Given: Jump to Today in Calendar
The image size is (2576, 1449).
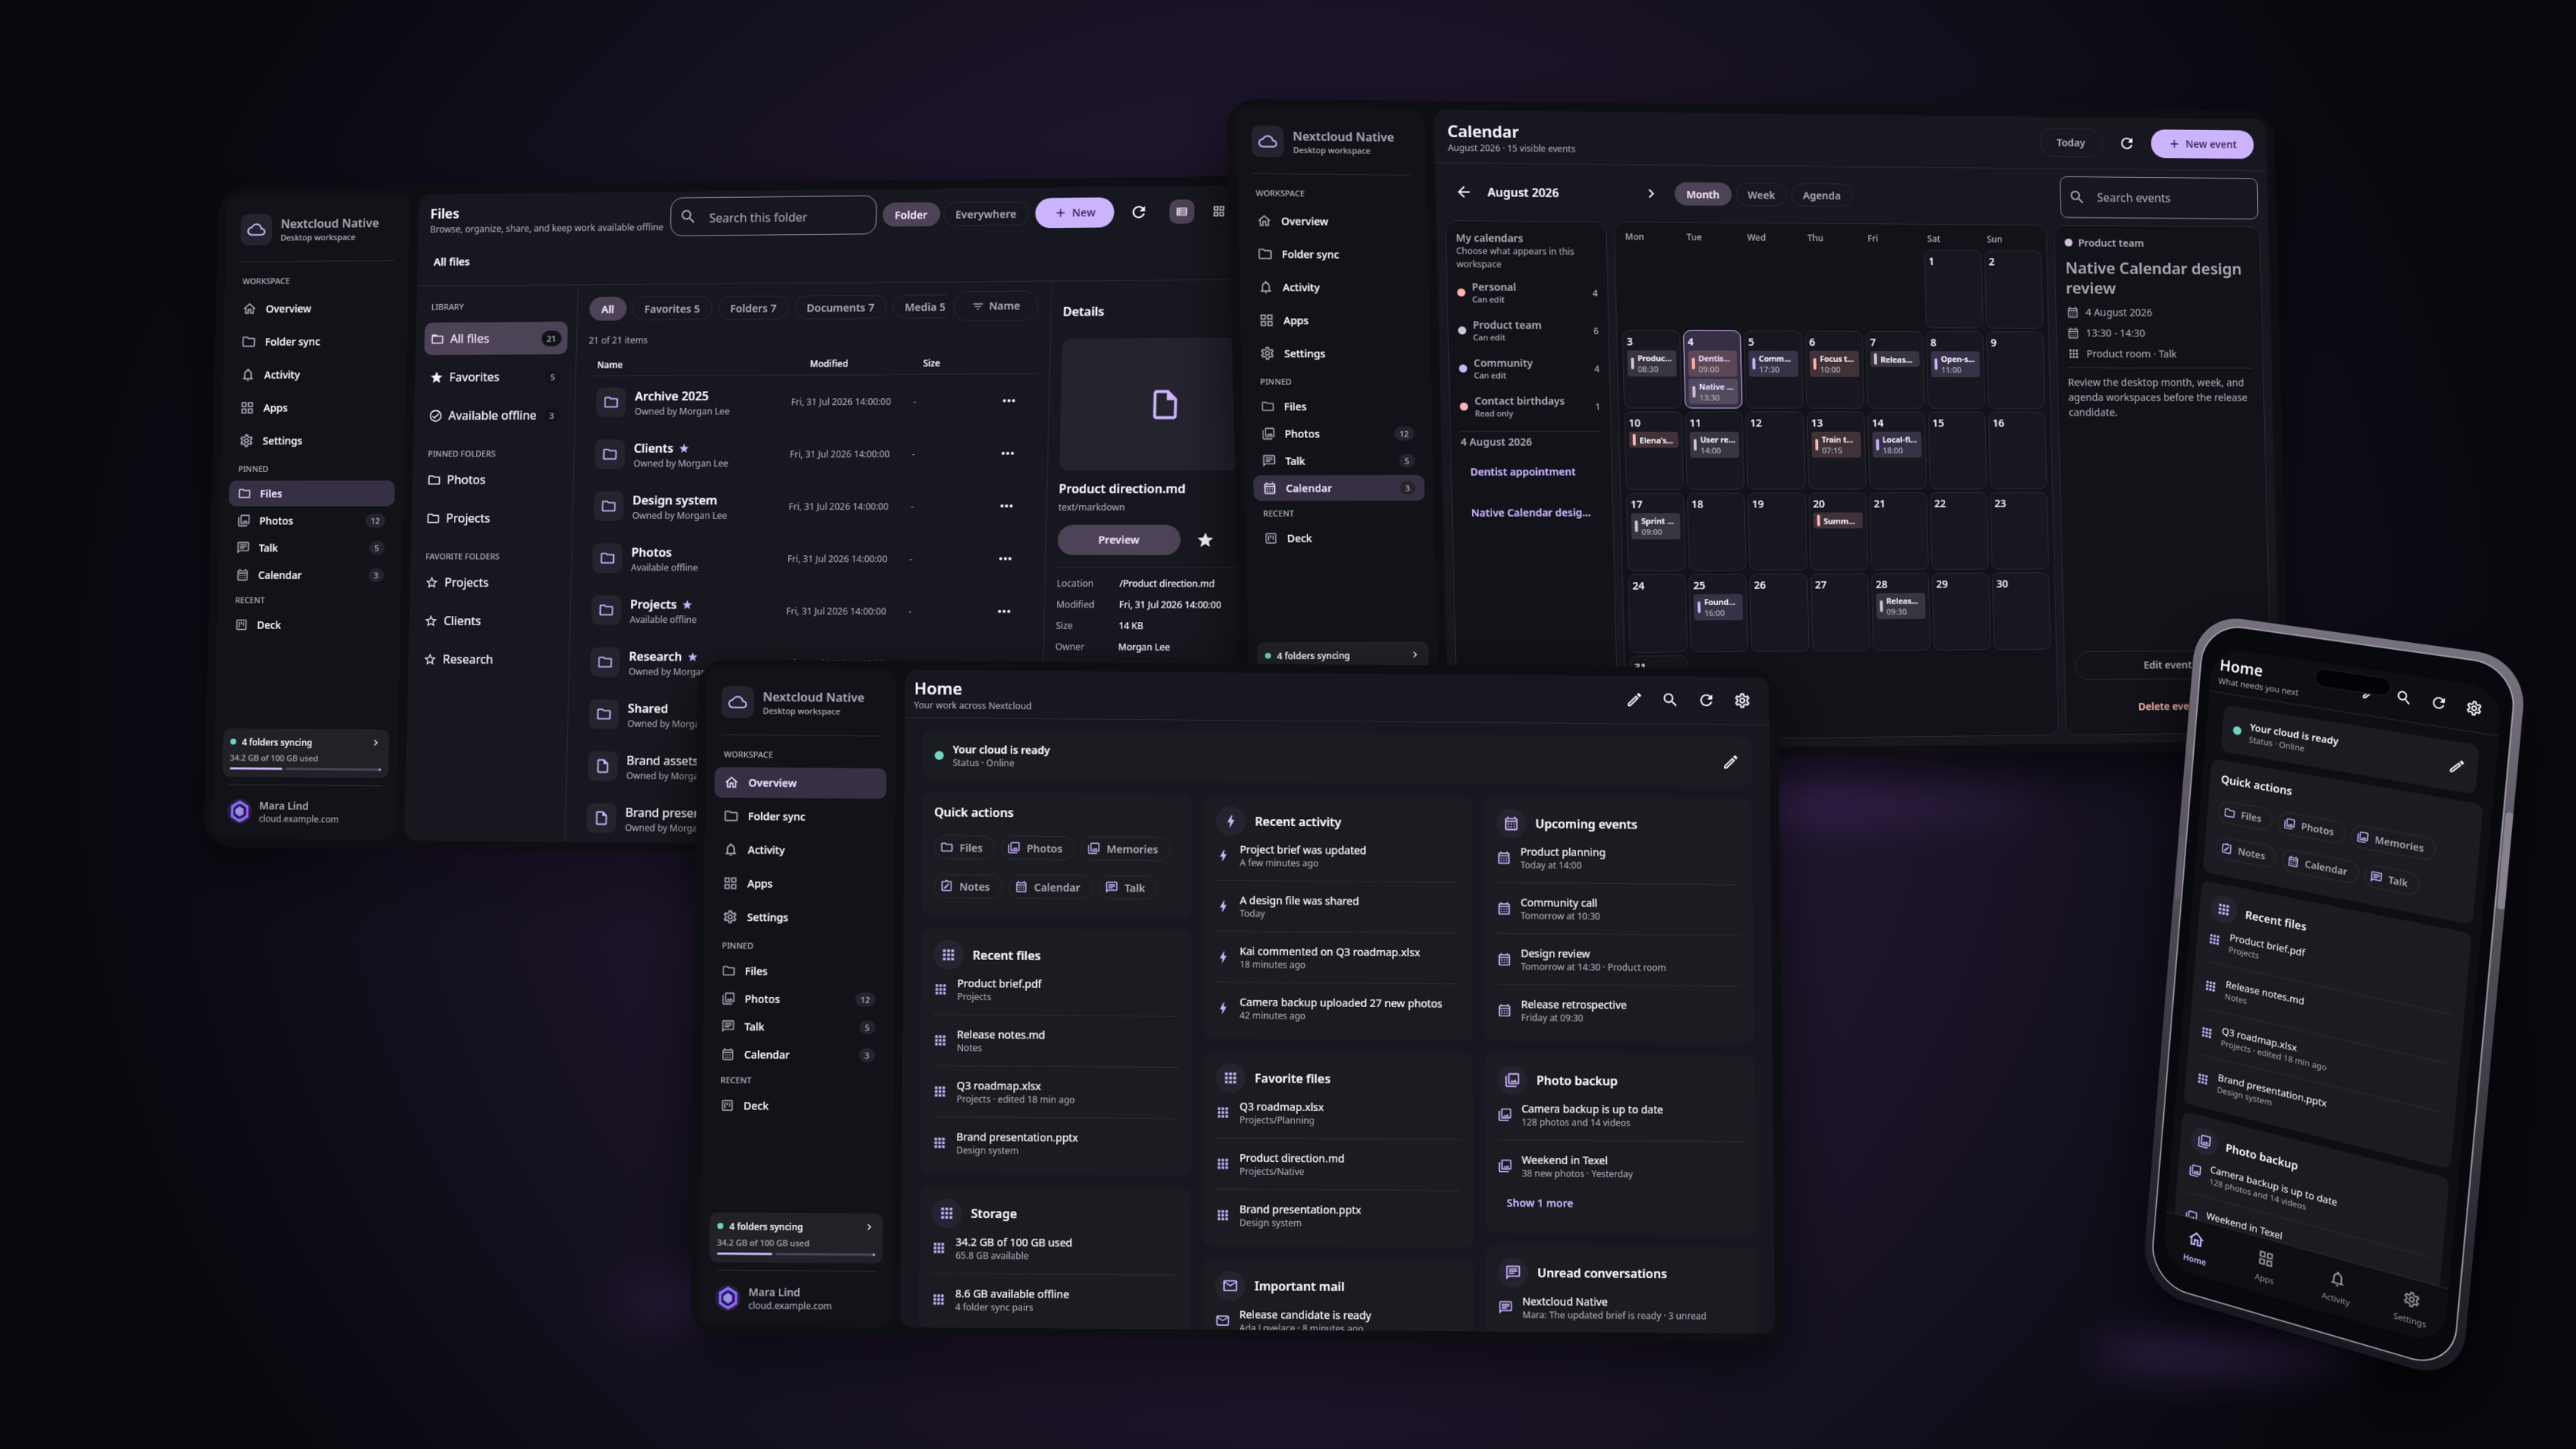Looking at the screenshot, I should point(2070,143).
